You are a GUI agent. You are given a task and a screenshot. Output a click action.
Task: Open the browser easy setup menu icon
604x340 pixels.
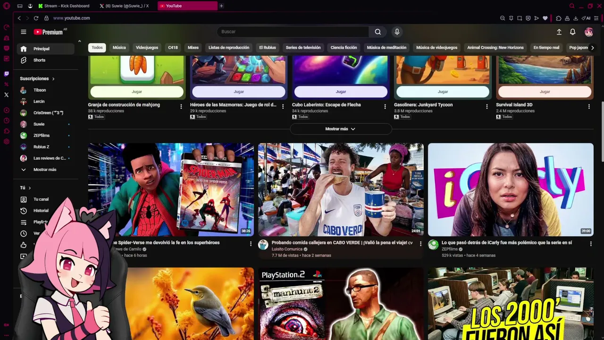click(x=596, y=18)
